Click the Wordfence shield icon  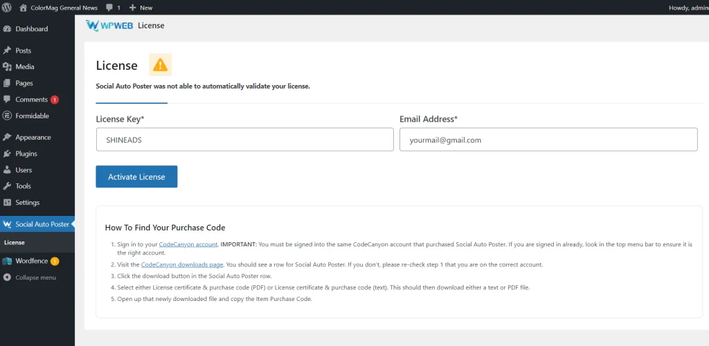click(7, 261)
